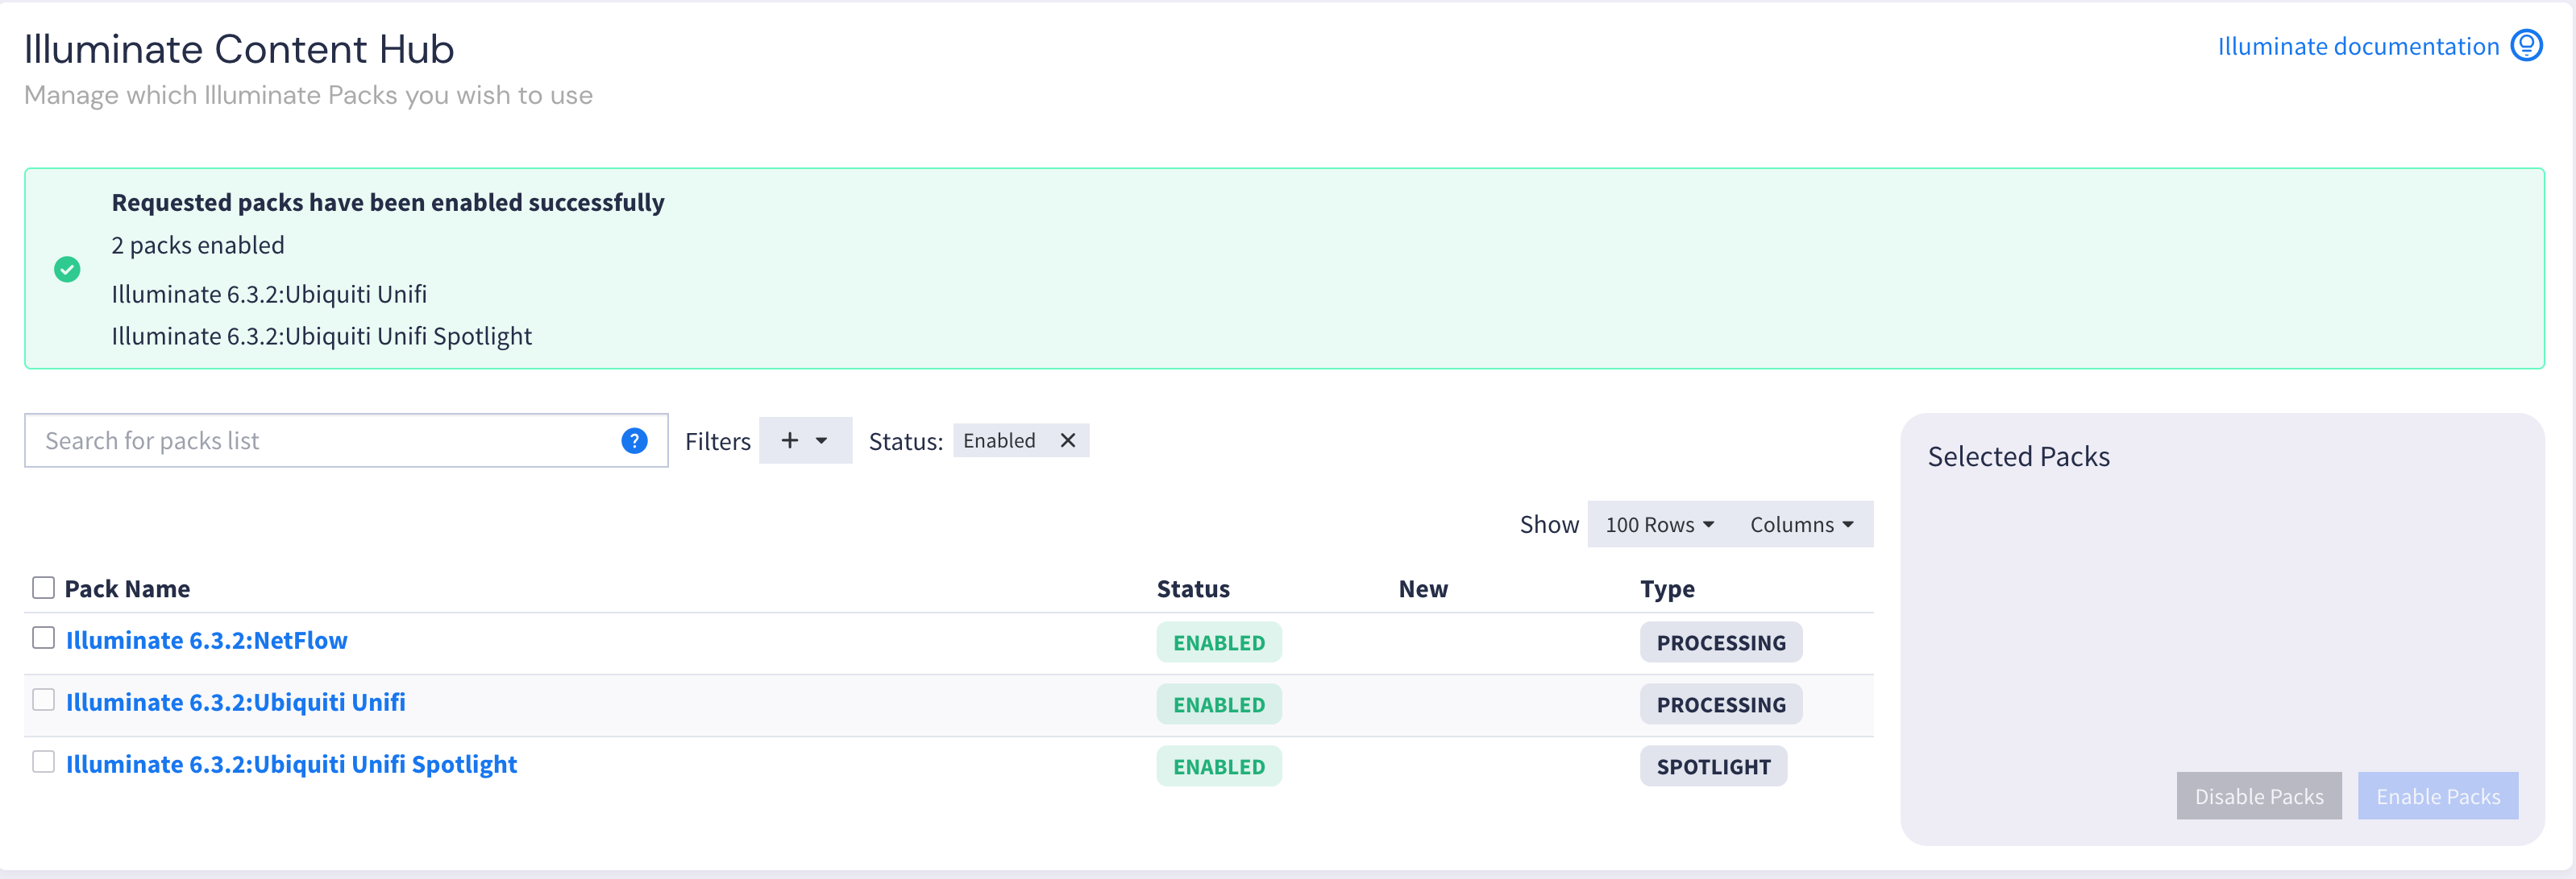Click the Selected Packs heading
The height and width of the screenshot is (879, 2576).
[2018, 456]
